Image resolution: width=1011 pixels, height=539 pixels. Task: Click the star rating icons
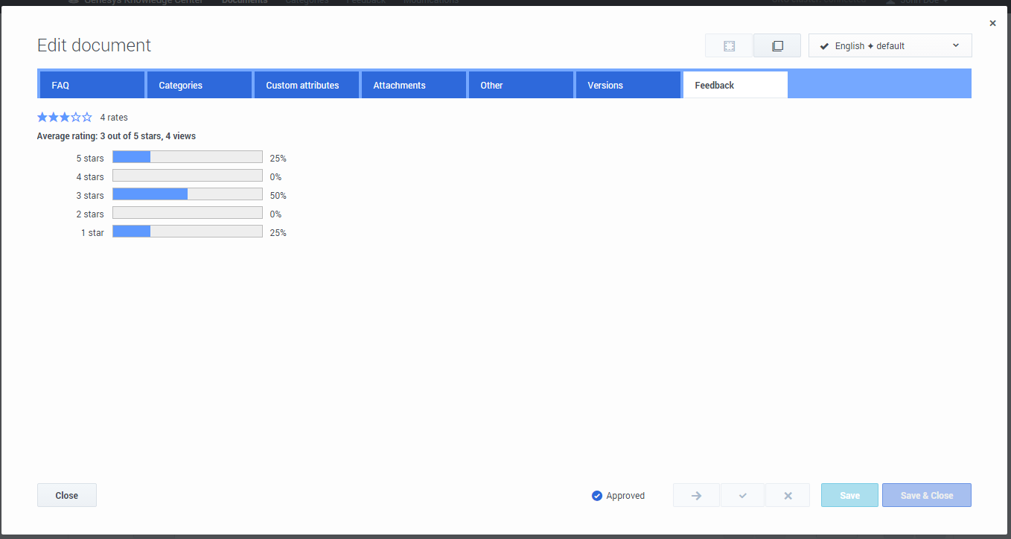65,118
